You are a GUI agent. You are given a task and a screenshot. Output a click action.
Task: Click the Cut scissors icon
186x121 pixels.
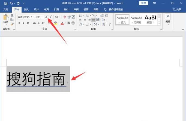12,15
